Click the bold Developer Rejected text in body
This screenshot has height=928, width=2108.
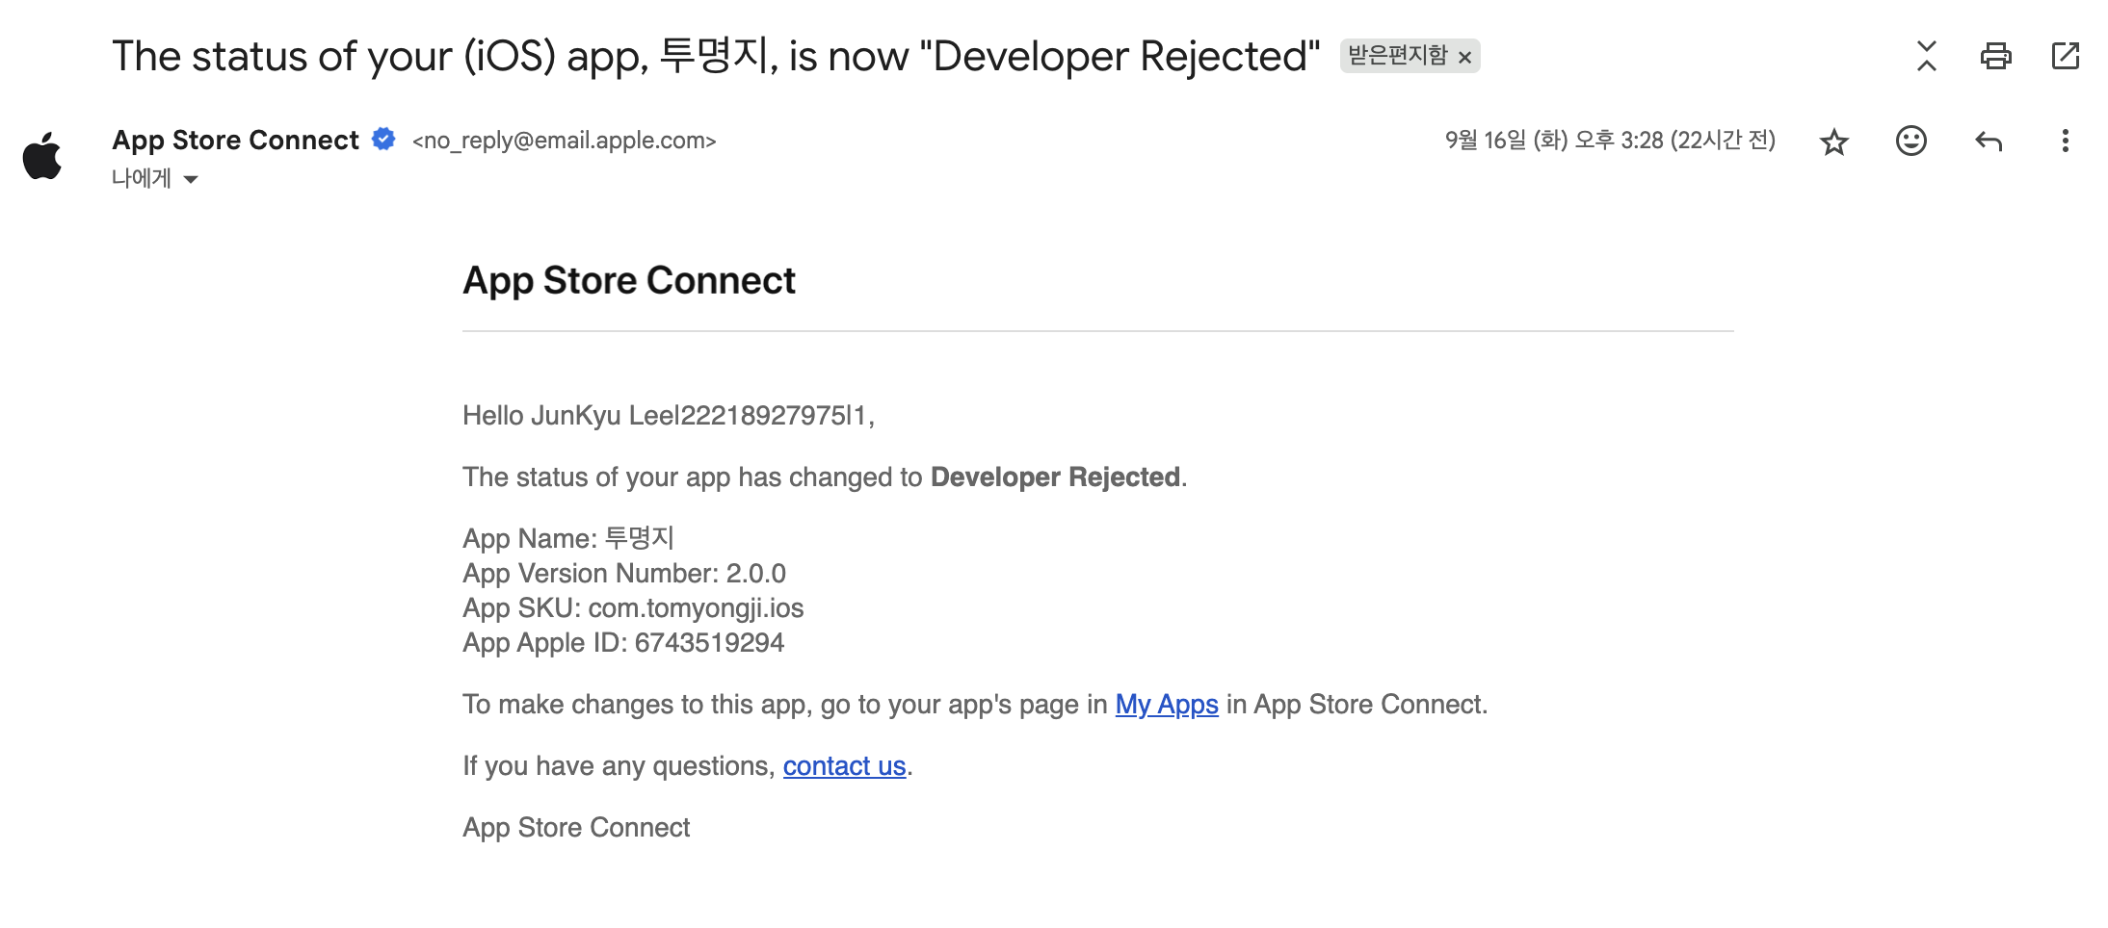pos(1055,477)
